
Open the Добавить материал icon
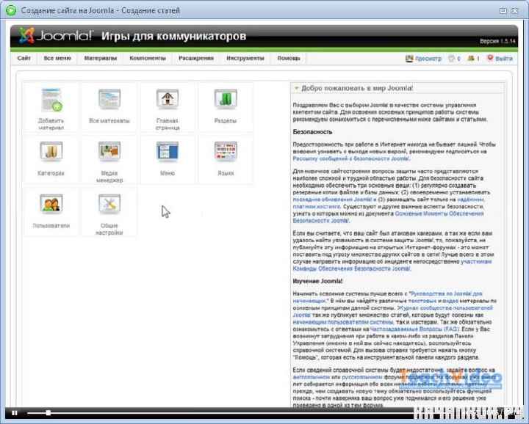[51, 108]
